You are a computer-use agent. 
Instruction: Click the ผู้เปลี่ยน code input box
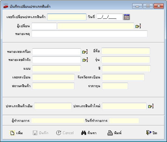pos(44,26)
